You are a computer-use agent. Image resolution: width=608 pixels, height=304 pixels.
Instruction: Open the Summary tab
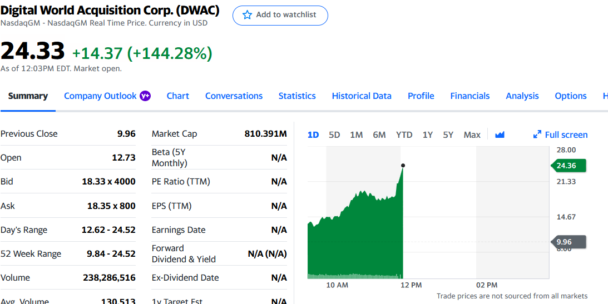28,96
